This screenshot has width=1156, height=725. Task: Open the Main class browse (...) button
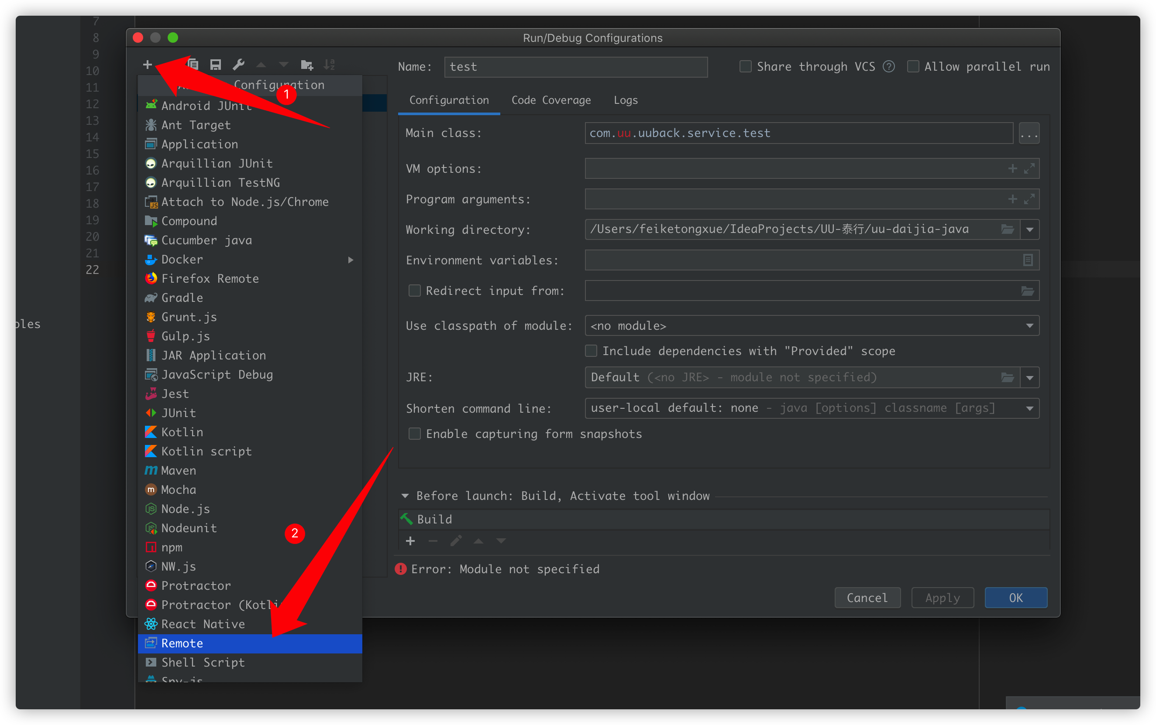click(1029, 133)
